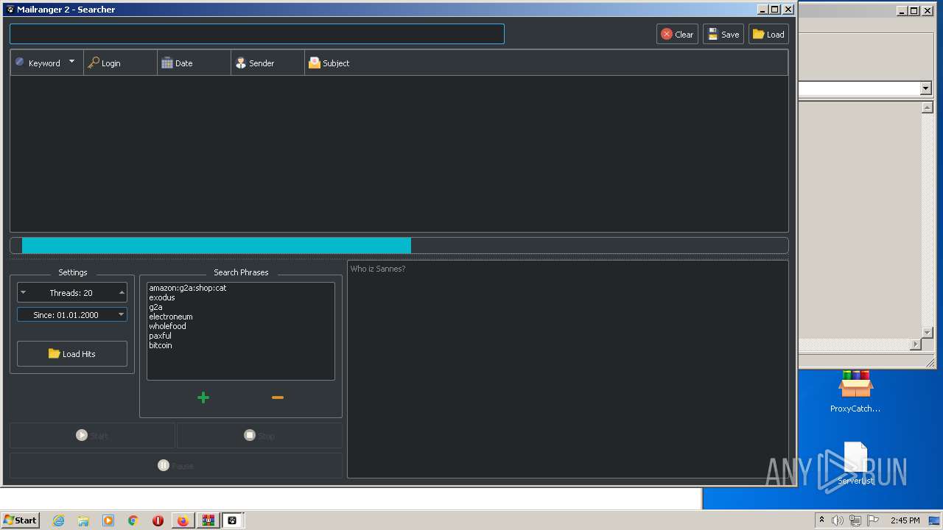Increase threads with the up arrow
The image size is (943, 530).
pos(122,292)
